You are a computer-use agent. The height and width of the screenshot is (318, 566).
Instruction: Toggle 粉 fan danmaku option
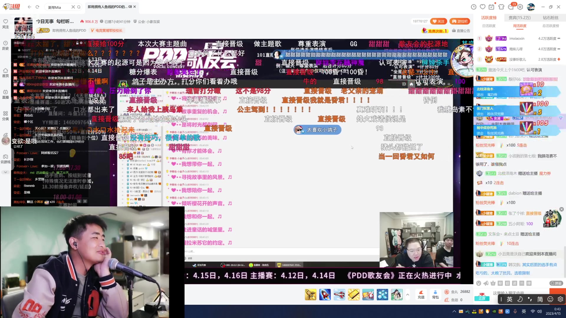500,283
